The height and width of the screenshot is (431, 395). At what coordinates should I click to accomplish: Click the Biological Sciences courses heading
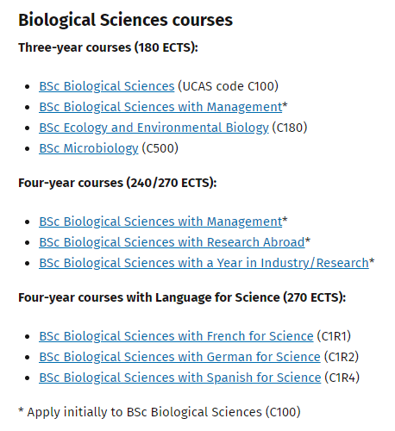point(125,20)
